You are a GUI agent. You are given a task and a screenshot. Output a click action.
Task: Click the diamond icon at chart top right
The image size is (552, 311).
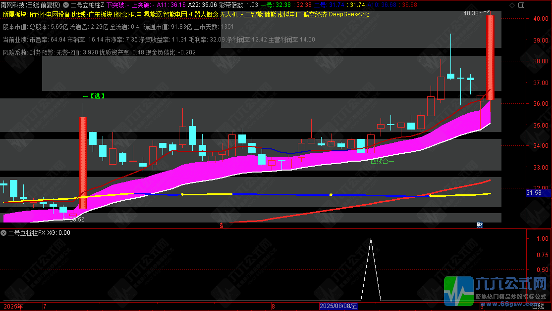click(512, 5)
